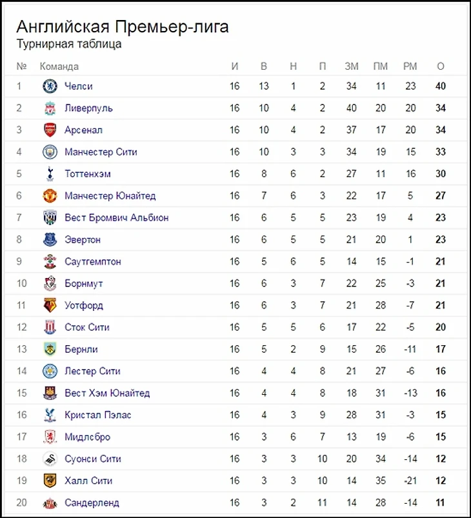Click the Tottenham cockerel crest icon

coord(50,174)
